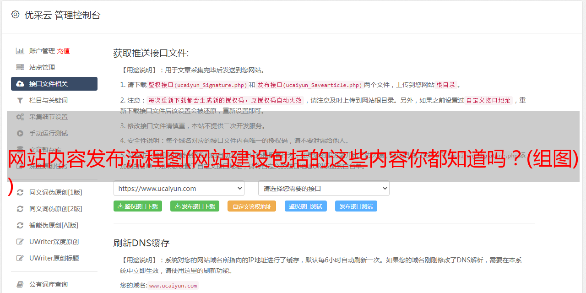Click the gear icon beside 优采云 管理控制台

coord(15,15)
